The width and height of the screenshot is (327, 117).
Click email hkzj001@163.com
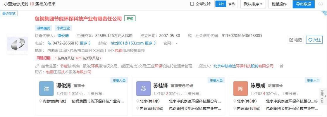point(127,43)
